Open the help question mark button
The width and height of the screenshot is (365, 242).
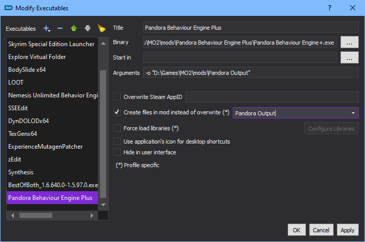[330, 8]
